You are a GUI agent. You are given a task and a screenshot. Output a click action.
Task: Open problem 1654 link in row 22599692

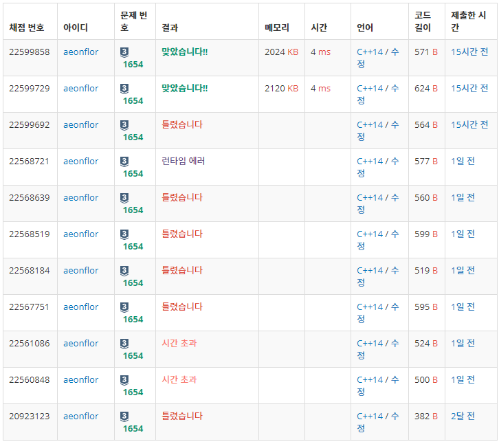(133, 137)
